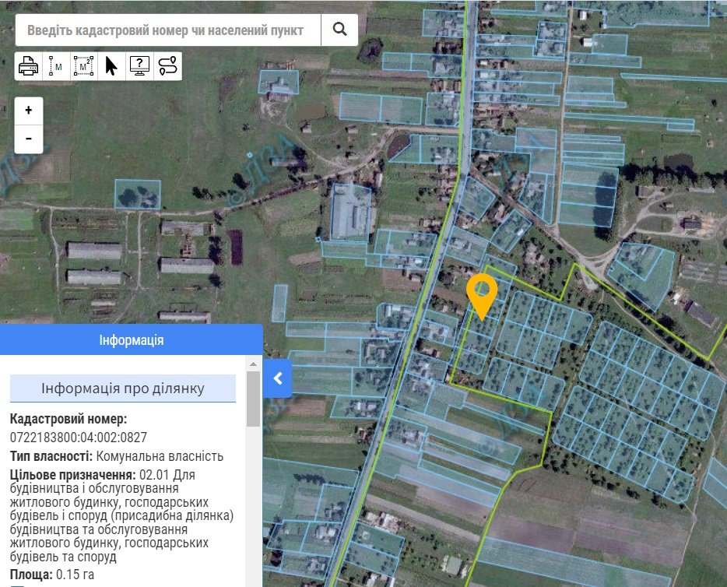Collapse the information panel with the chevron
Screen dimensions: 727x587
tap(278, 378)
